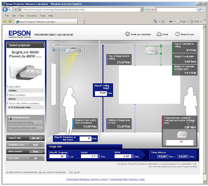Open the Tools gear menu in command bar
This screenshot has height=186, width=208.
(x=196, y=21)
